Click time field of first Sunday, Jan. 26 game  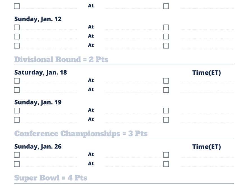[207, 155]
